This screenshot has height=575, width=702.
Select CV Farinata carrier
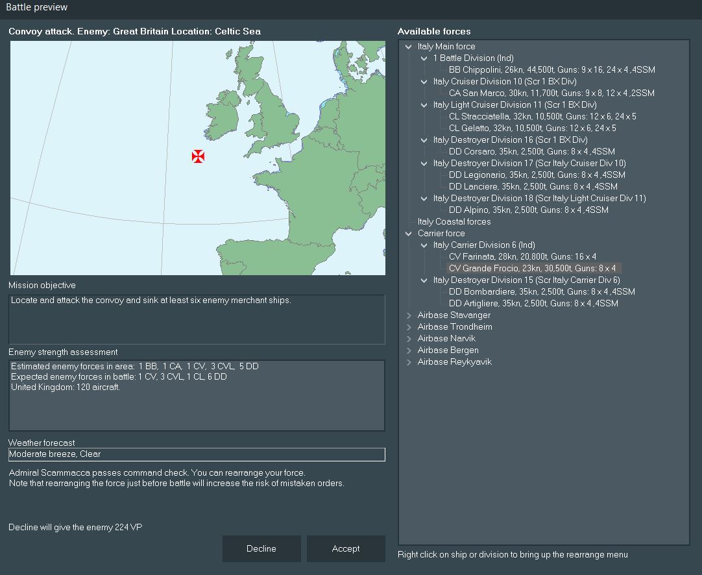click(x=522, y=256)
